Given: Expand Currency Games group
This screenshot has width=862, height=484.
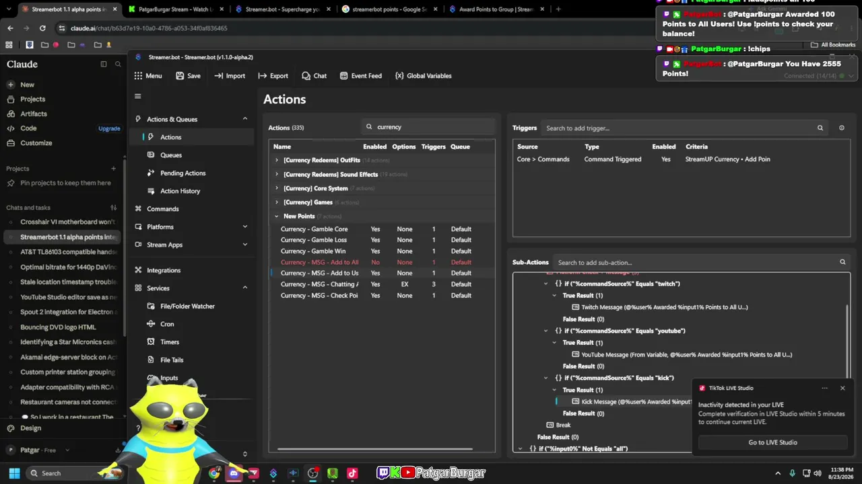Looking at the screenshot, I should click(276, 202).
